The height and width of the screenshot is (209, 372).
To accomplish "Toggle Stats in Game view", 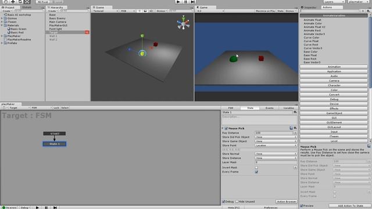I will [280, 11].
